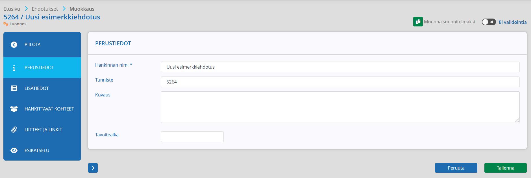Save changes with the Tallenna button
The height and width of the screenshot is (178, 531).
(x=506, y=168)
